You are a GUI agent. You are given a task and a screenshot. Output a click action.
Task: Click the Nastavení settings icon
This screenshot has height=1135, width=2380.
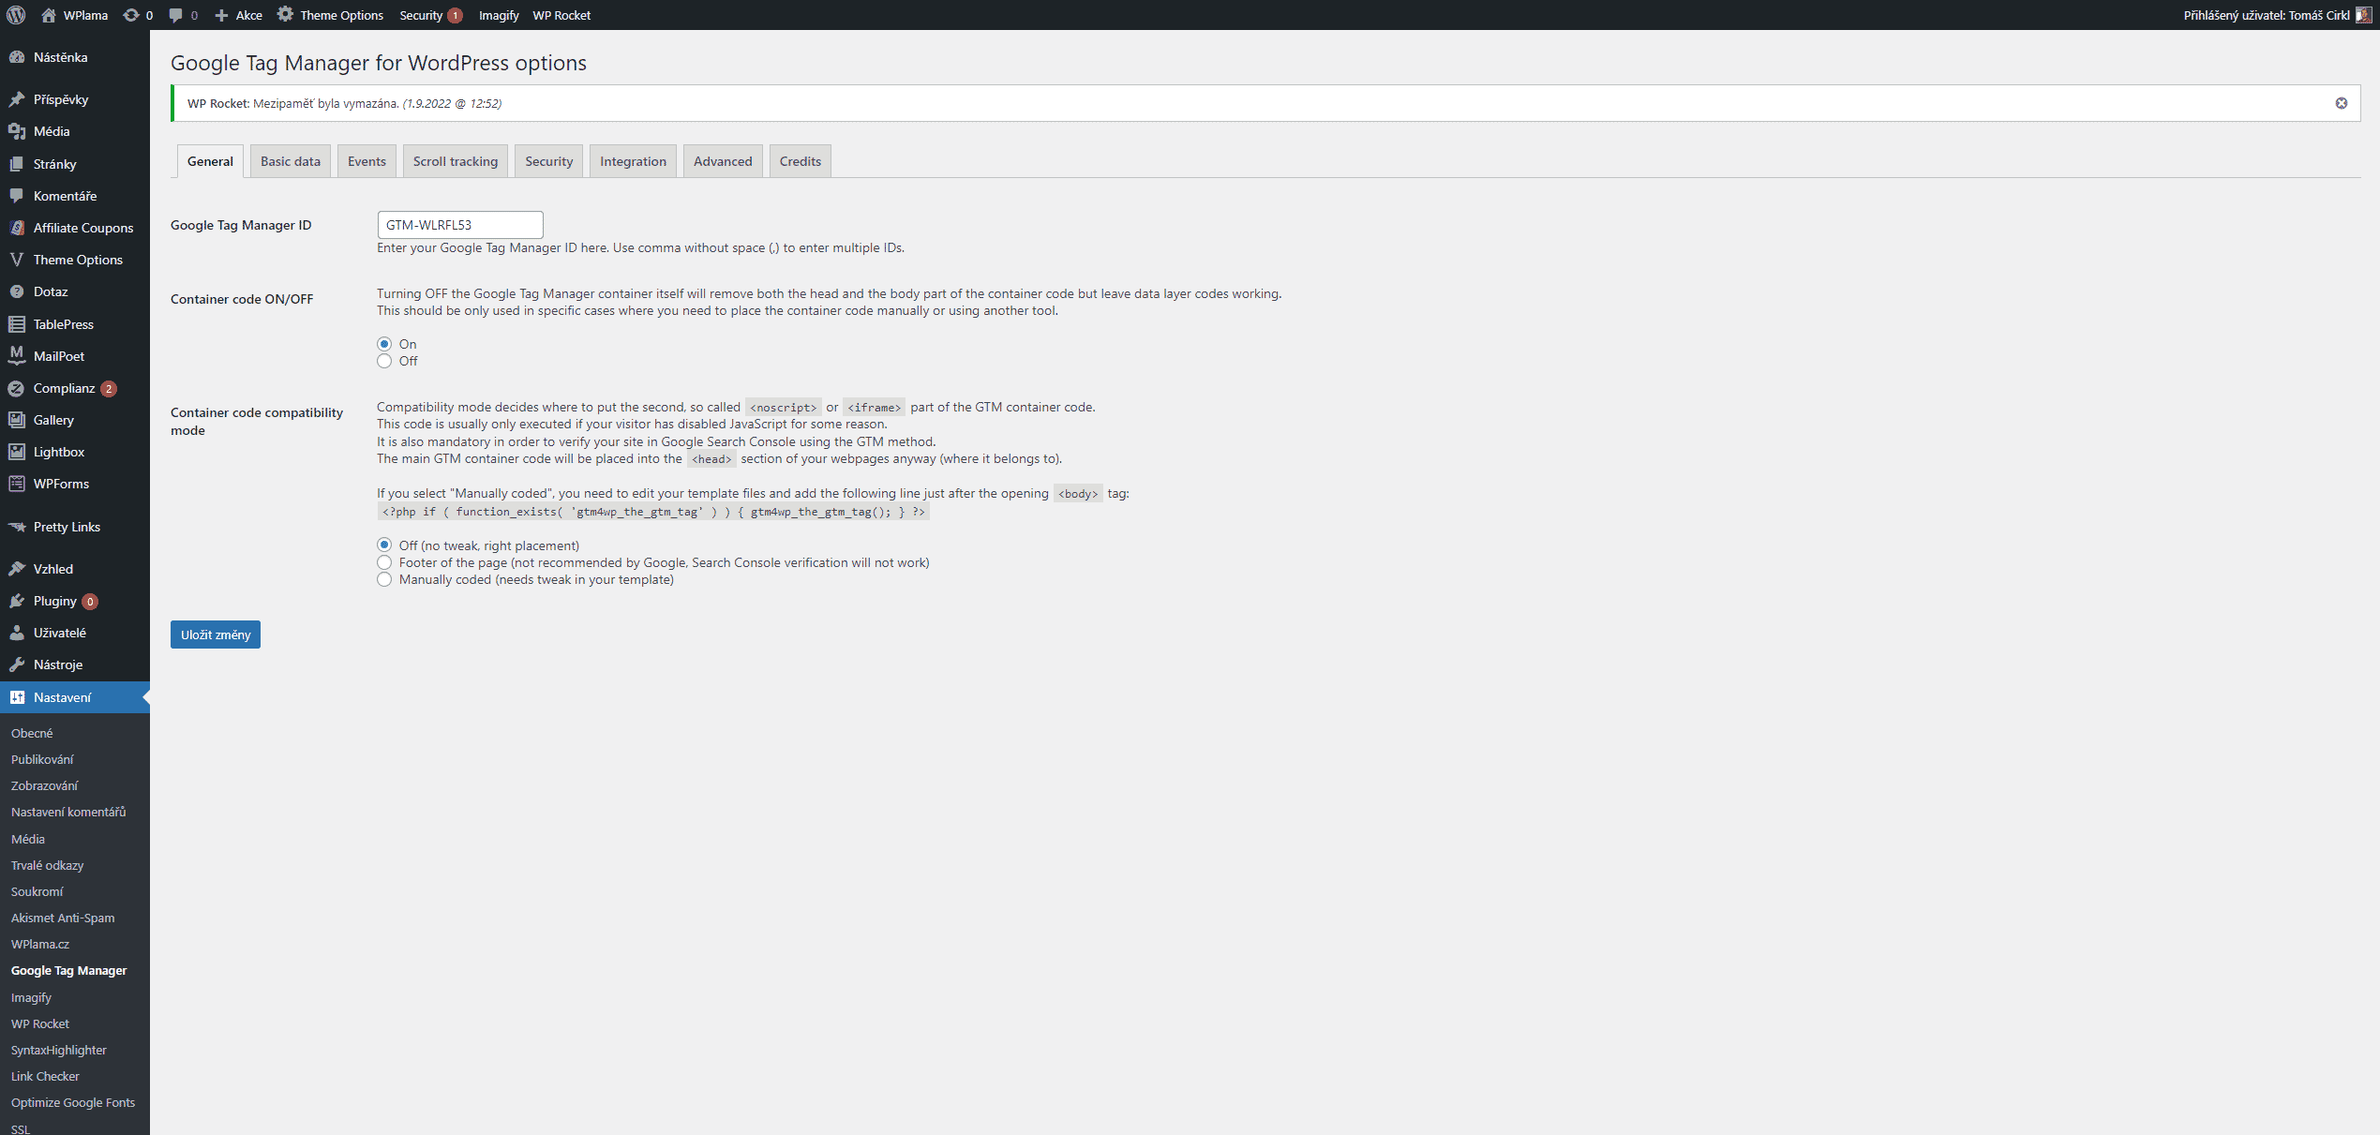click(x=17, y=697)
